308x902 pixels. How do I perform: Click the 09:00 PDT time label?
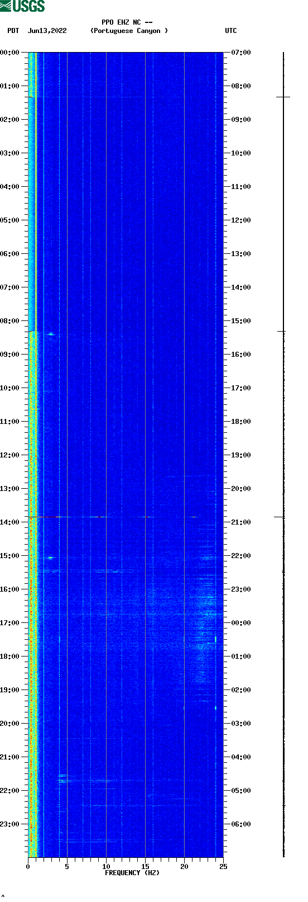pyautogui.click(x=9, y=355)
